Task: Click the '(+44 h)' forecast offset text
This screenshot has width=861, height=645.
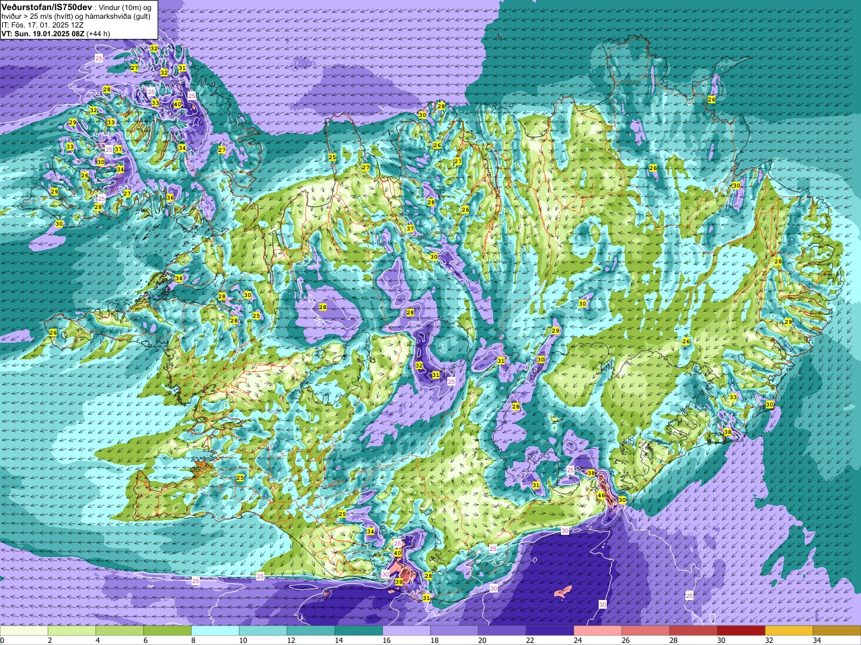Action: 98,34
